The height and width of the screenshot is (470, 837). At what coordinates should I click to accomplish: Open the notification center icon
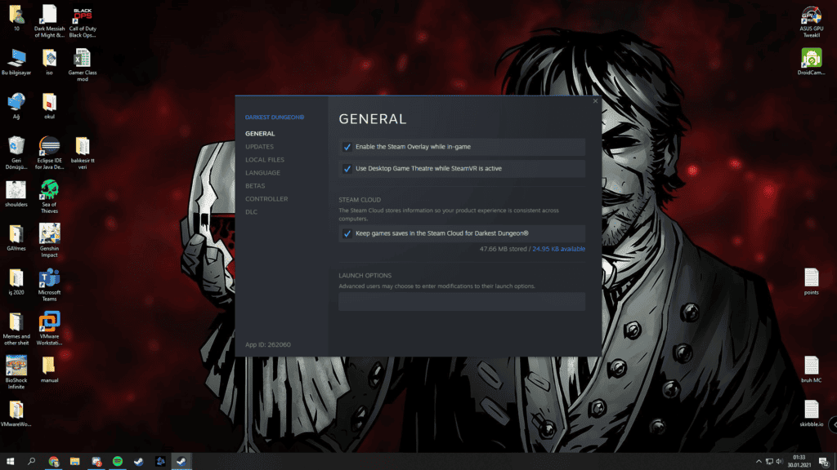tap(824, 462)
